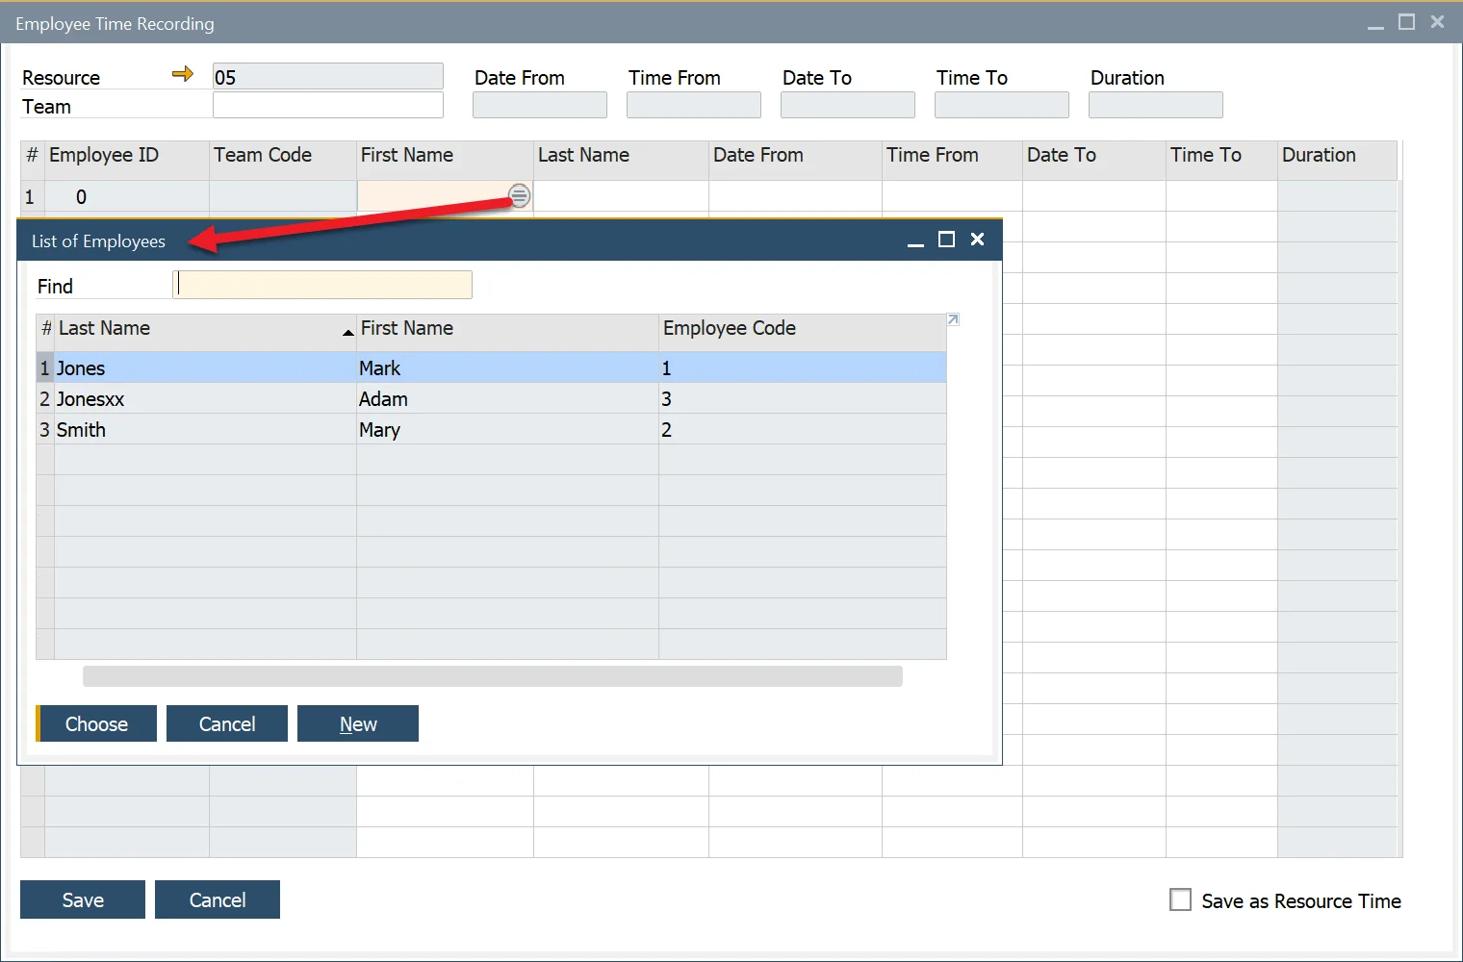Close the List of Employees dialog

pyautogui.click(x=977, y=240)
